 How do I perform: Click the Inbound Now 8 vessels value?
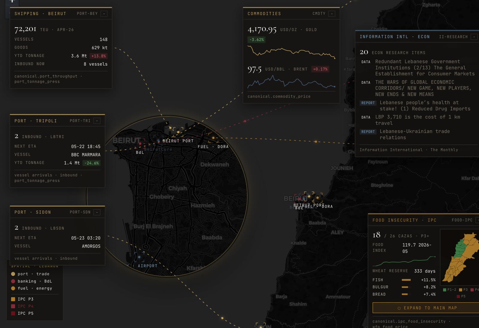click(96, 64)
